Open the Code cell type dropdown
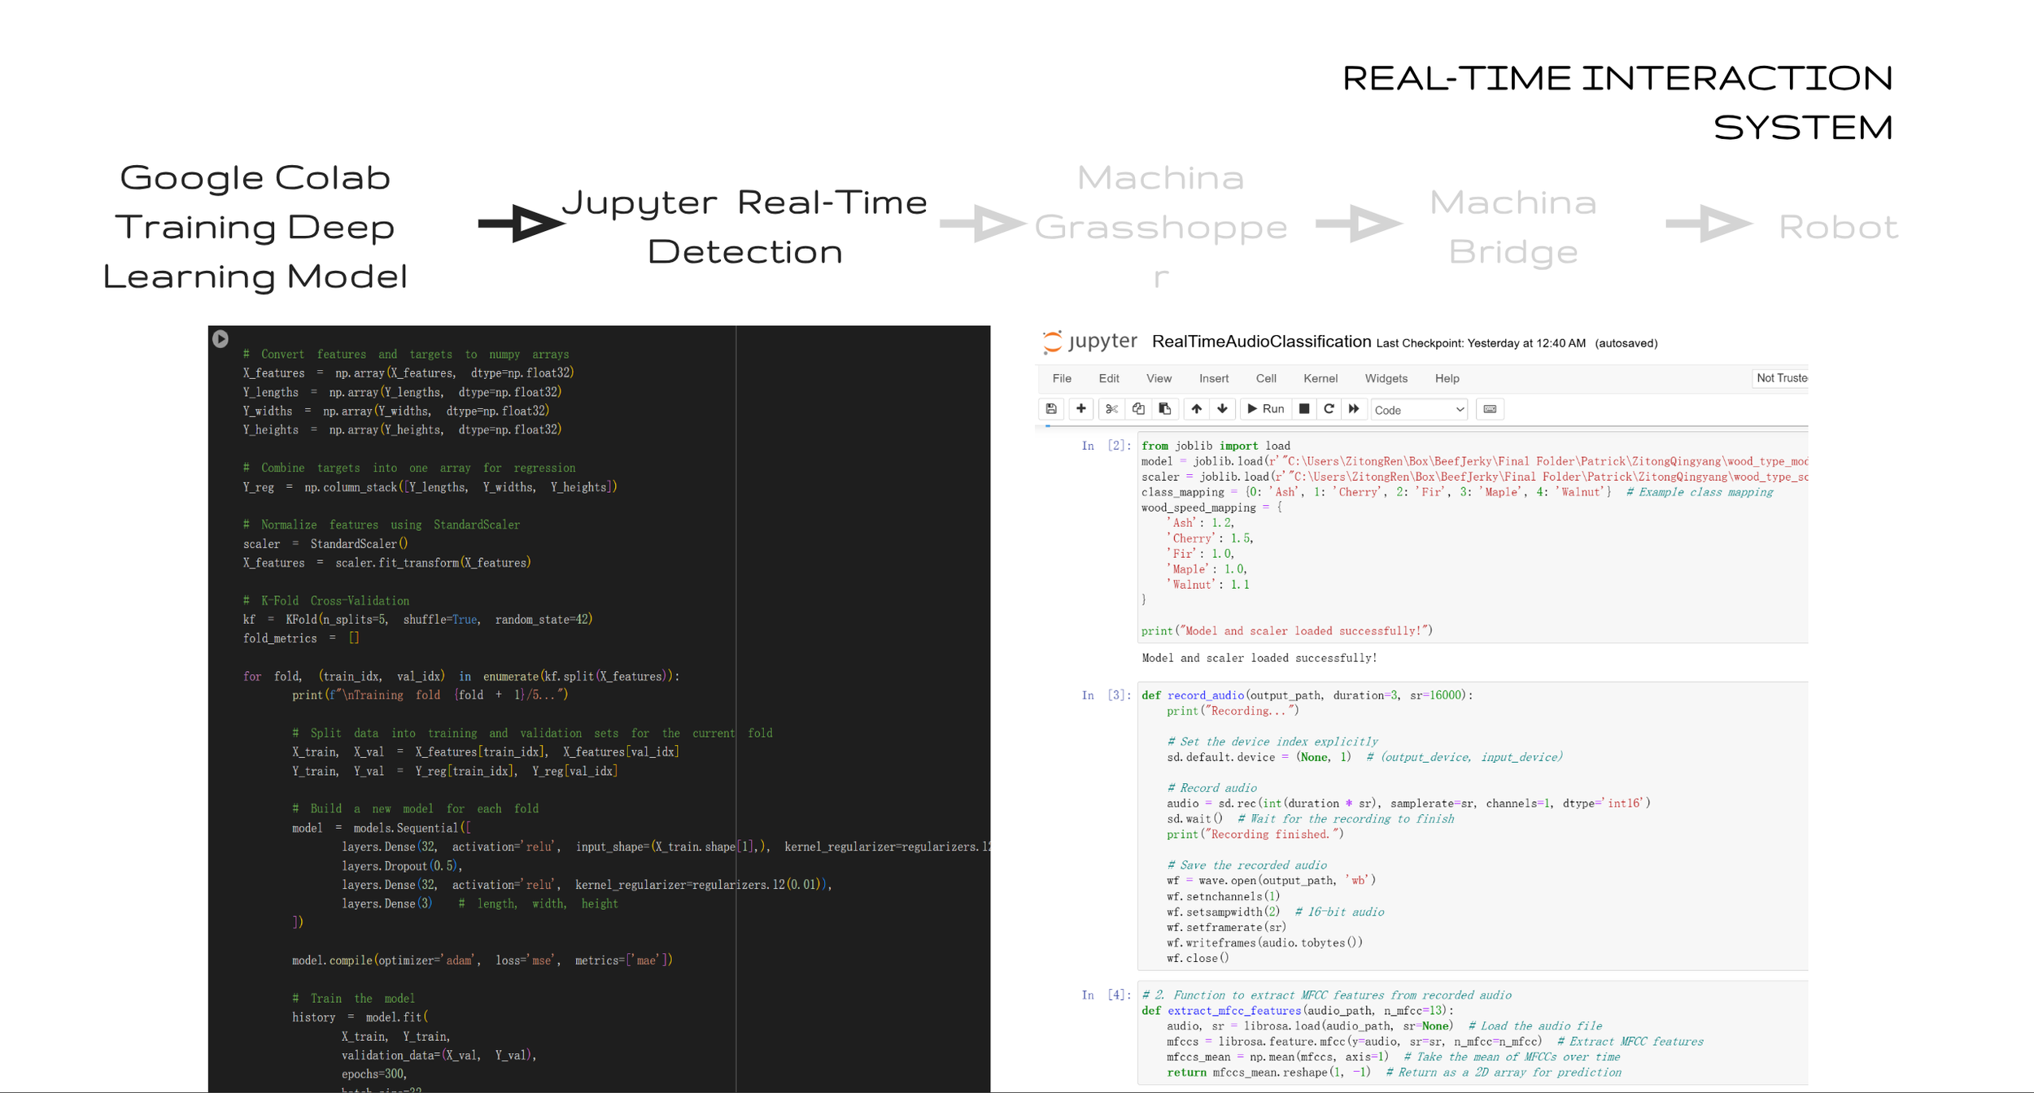 (1419, 410)
